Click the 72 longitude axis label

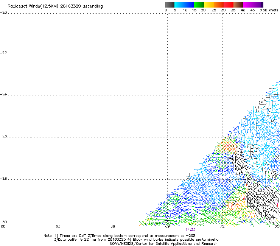point(222,227)
